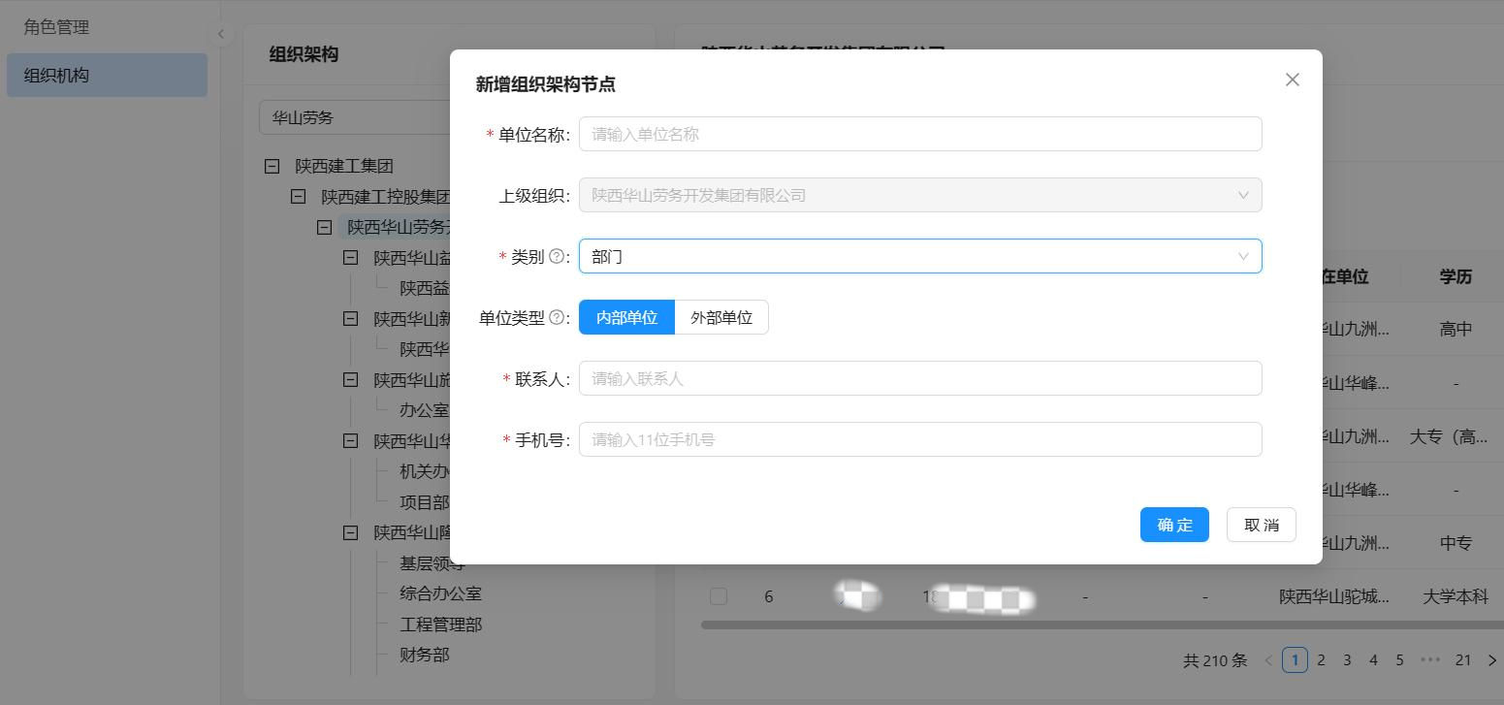Go to next page arrow in pagination
Viewport: 1504px width, 705px height.
pyautogui.click(x=1491, y=660)
